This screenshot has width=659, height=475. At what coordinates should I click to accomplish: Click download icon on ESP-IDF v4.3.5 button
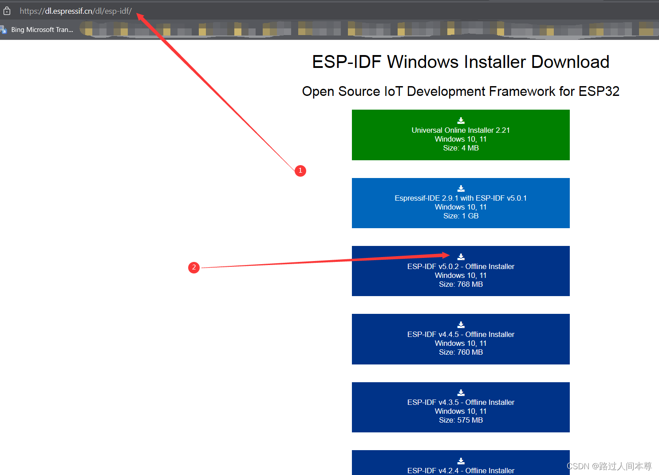[461, 392]
